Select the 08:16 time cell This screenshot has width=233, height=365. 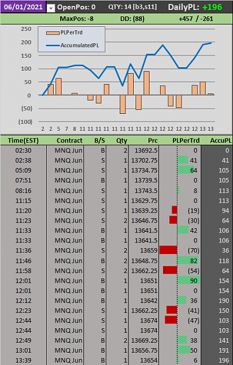point(23,190)
